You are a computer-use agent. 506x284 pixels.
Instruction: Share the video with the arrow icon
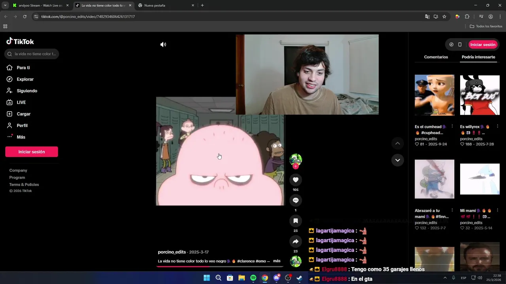(295, 241)
